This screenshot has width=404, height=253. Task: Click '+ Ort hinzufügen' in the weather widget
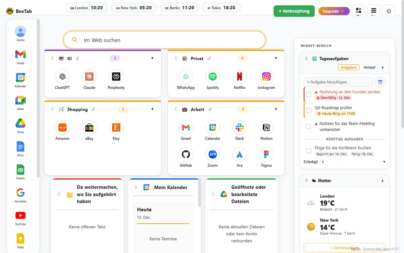[345, 248]
